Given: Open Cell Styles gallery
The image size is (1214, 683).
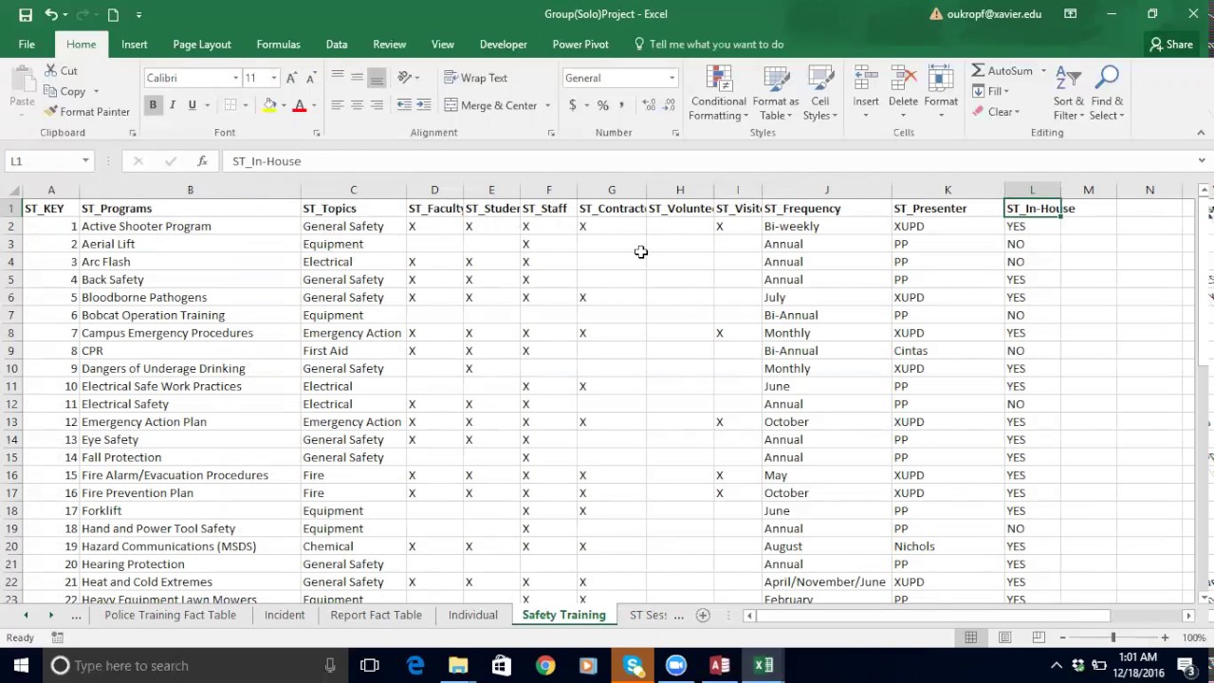Looking at the screenshot, I should (x=820, y=93).
